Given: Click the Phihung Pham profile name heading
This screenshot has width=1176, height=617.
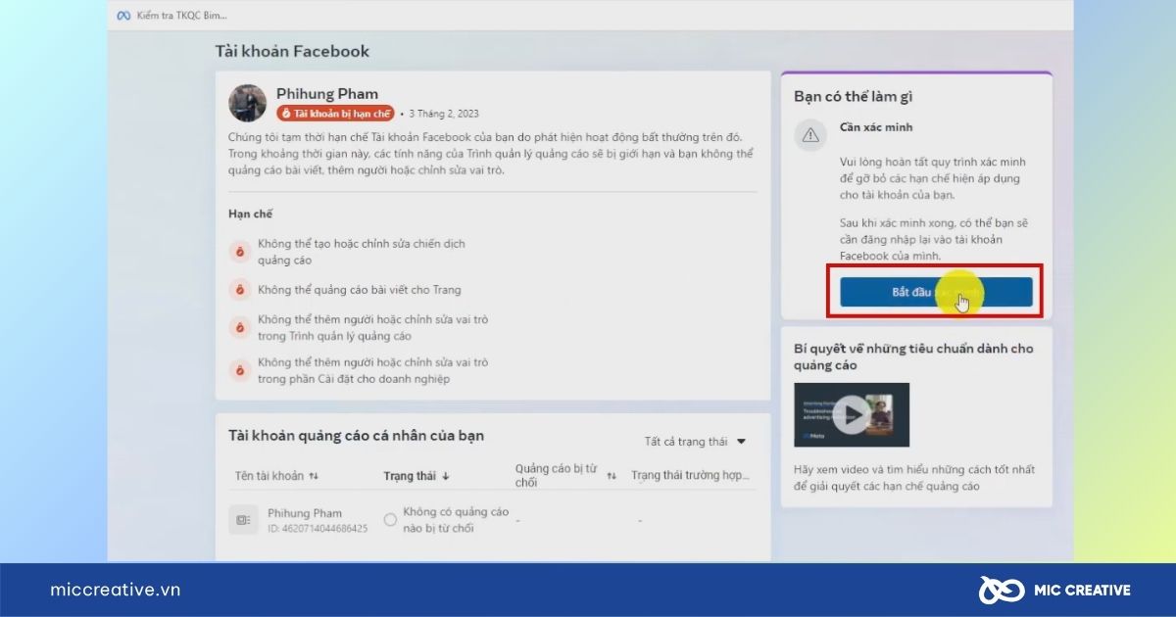Looking at the screenshot, I should (327, 94).
